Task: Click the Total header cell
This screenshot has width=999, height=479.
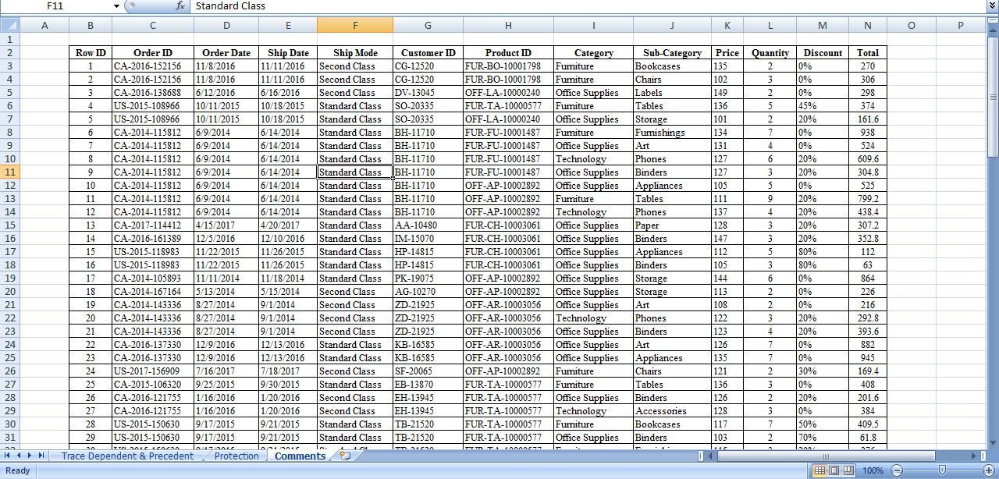Action: [868, 53]
